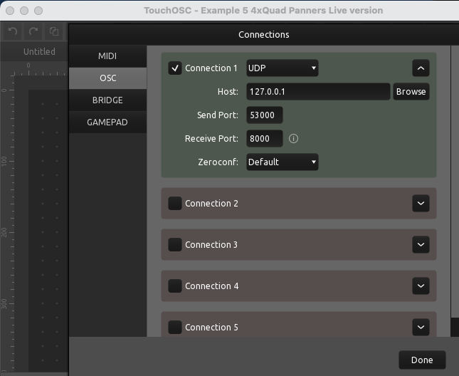
Task: Click the Host address field
Action: [318, 92]
